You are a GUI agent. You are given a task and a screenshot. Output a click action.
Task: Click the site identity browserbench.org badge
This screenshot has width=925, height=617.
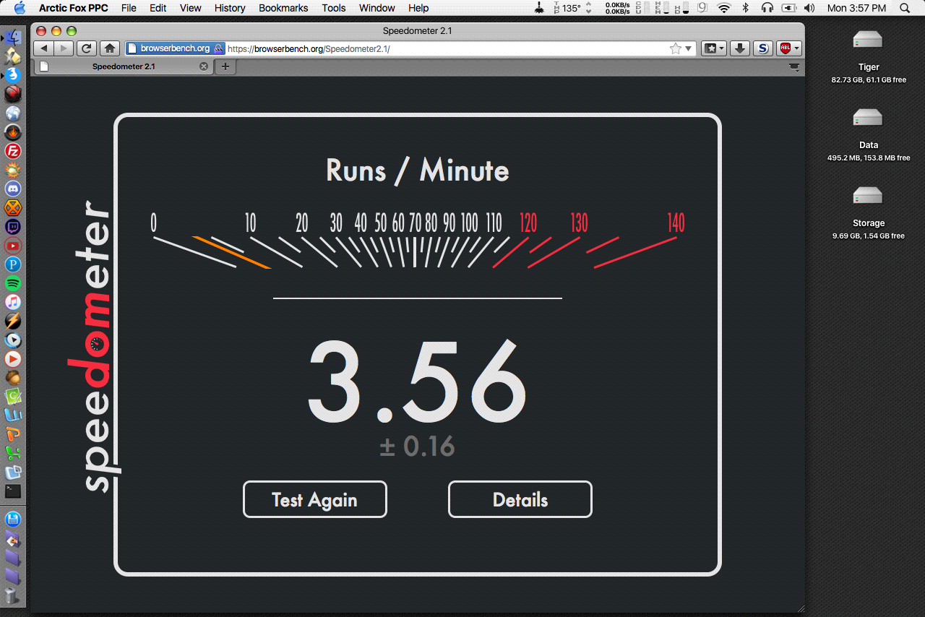click(174, 48)
